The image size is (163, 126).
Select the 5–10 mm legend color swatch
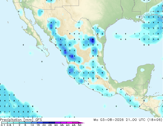(28, 123)
